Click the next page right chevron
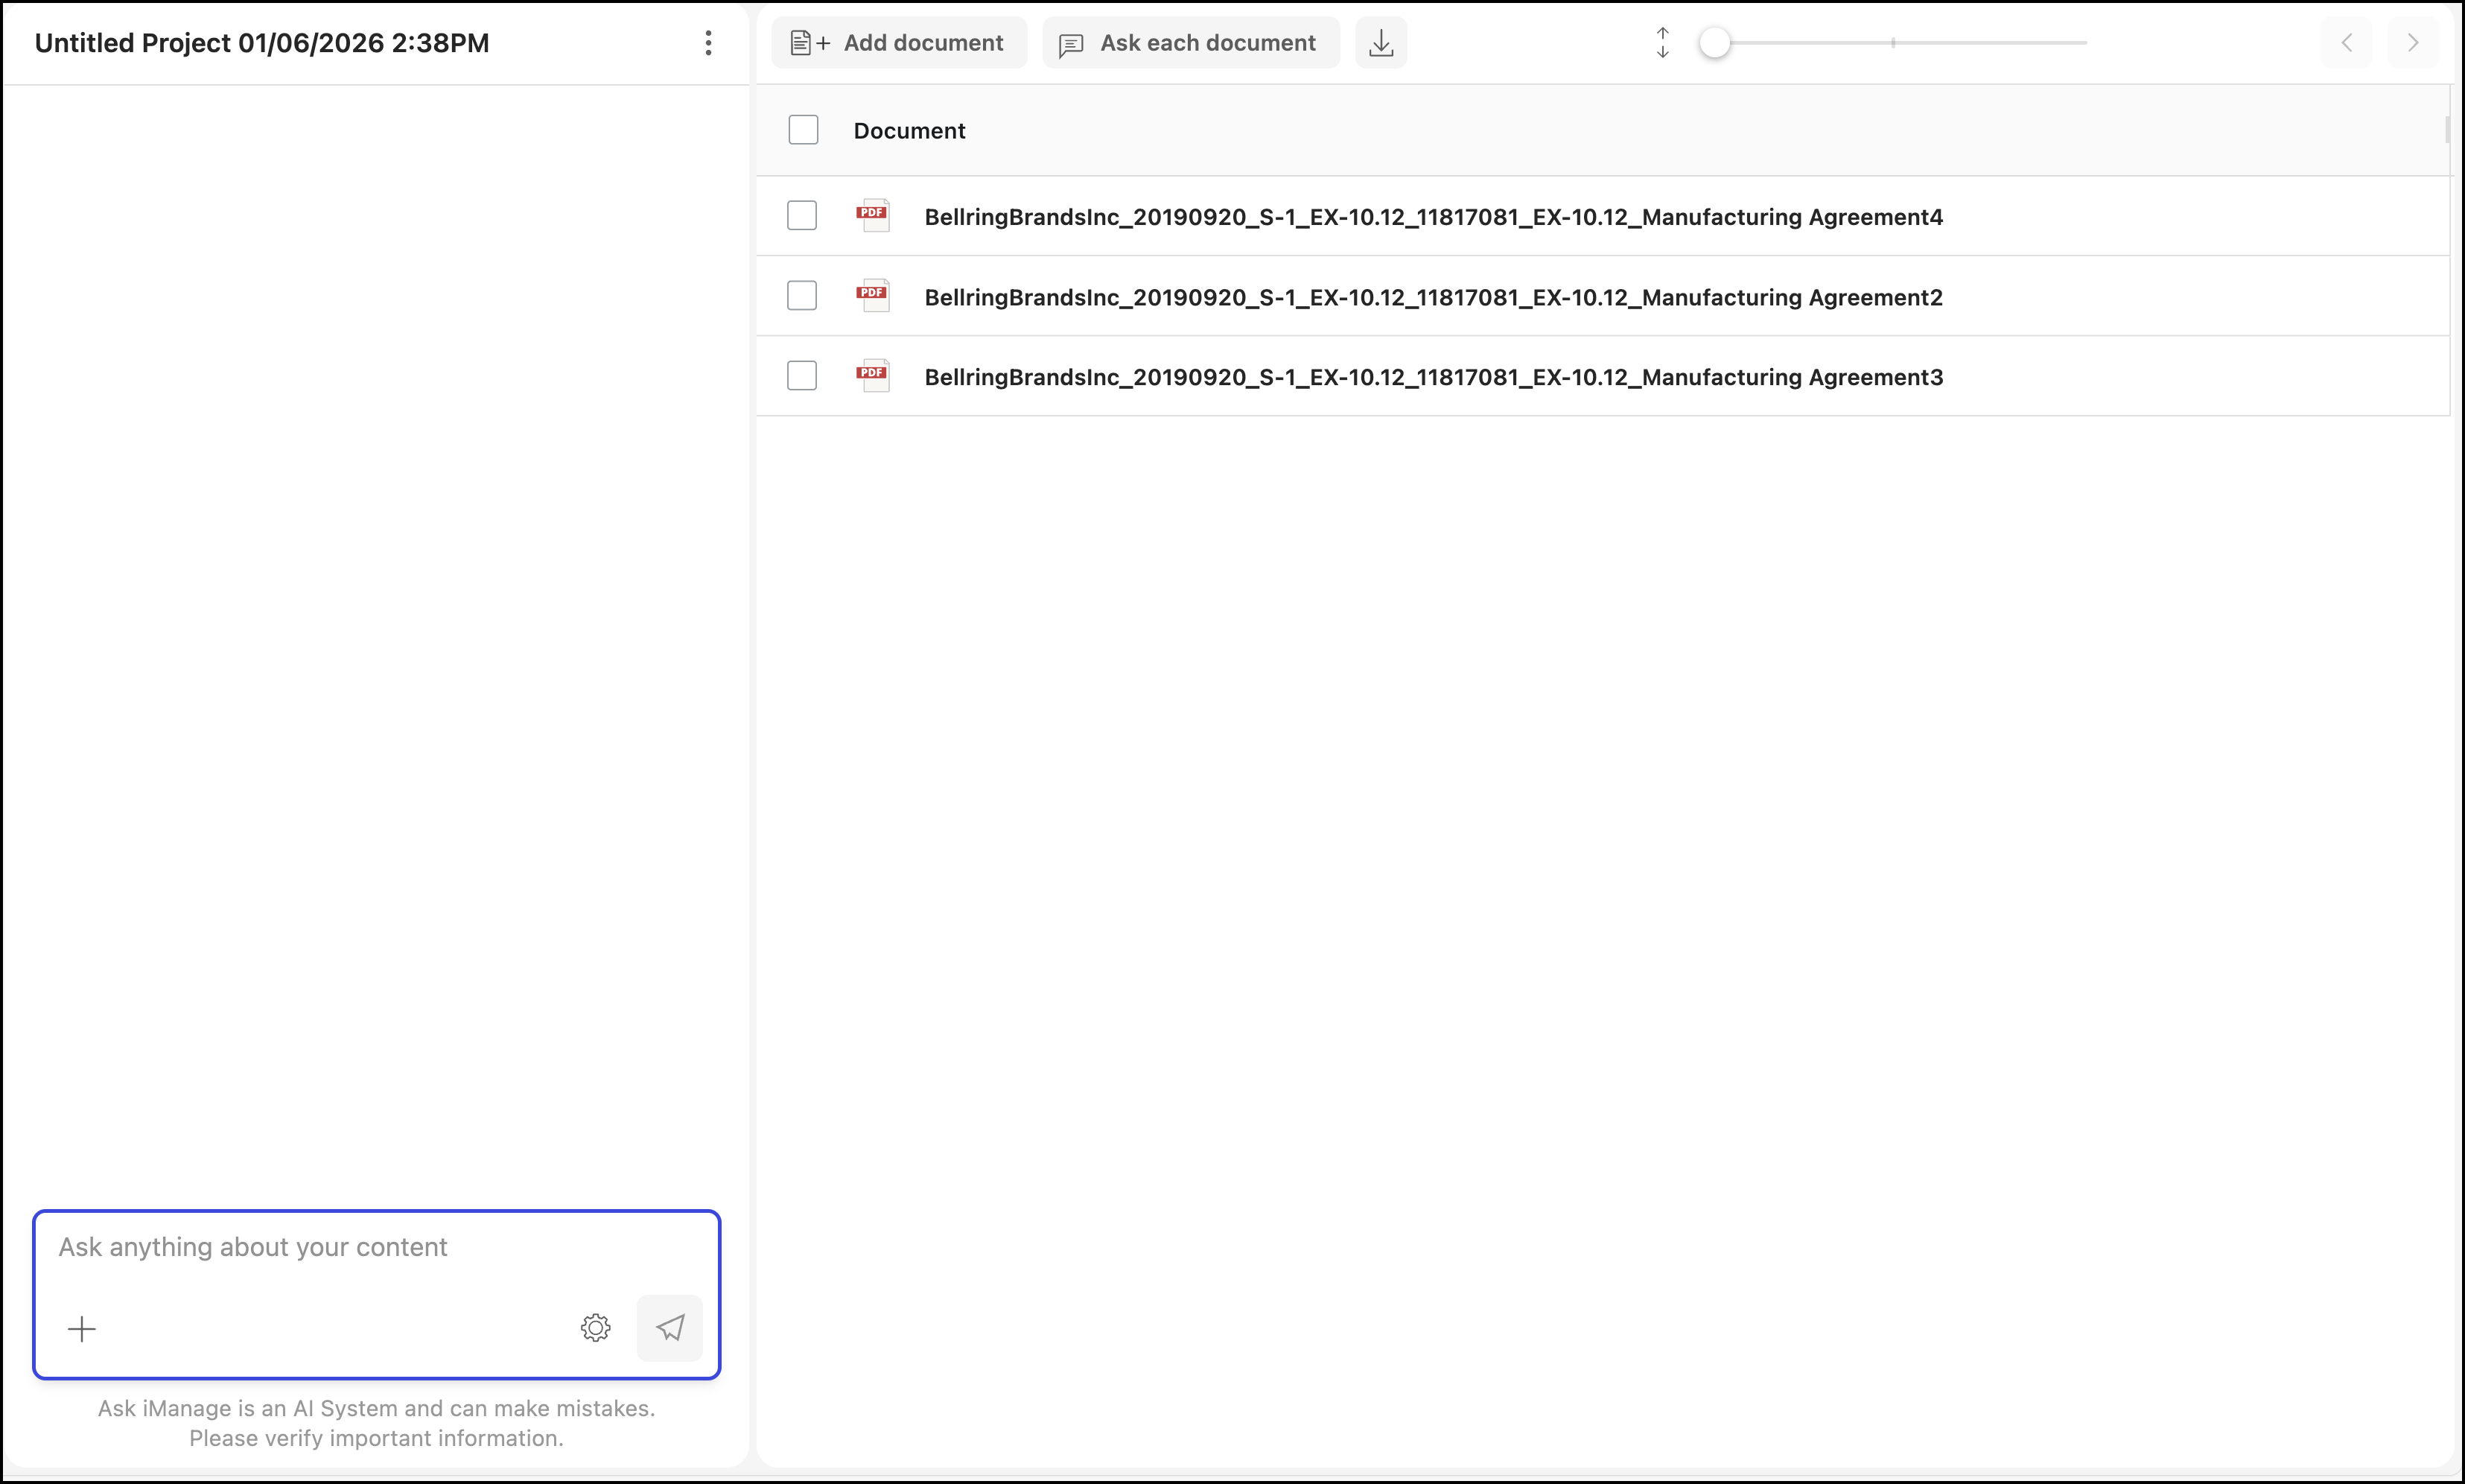Screen dimensions: 2465x1484 point(2412,43)
